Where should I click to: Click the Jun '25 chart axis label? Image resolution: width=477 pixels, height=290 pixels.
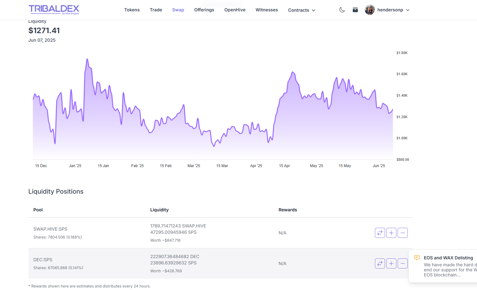coord(379,166)
